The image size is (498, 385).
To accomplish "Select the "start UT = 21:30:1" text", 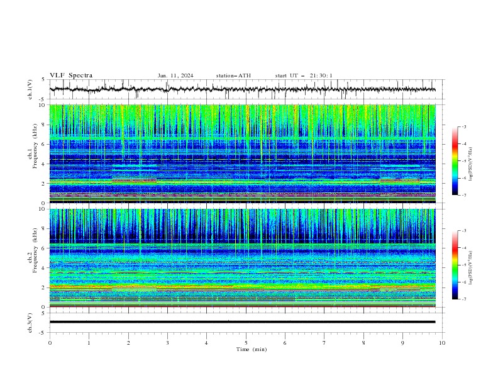I will pos(304,75).
